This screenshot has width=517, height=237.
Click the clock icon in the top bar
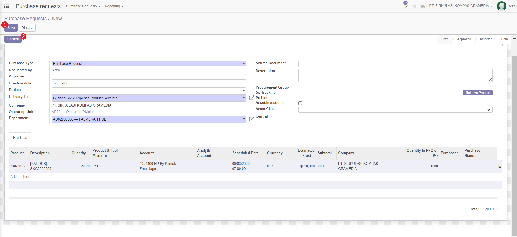point(414,6)
